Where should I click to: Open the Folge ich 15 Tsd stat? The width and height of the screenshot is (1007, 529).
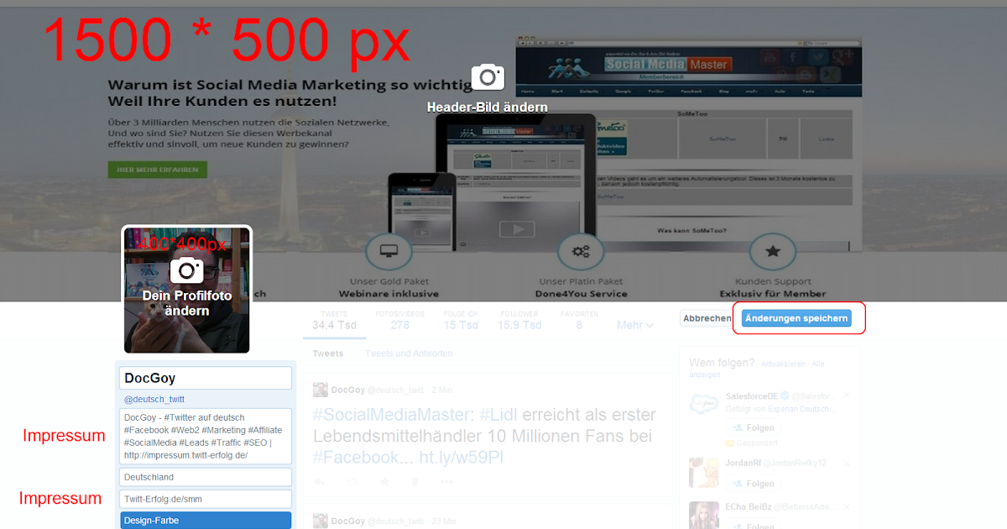pos(461,320)
